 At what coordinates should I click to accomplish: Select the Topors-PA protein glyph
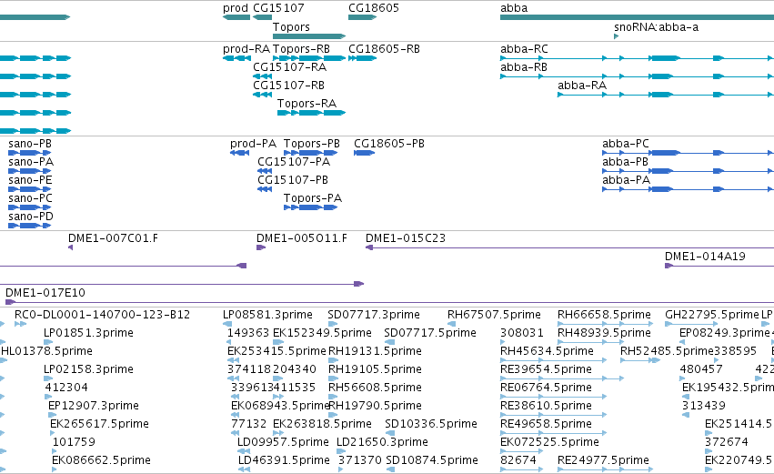tap(310, 207)
